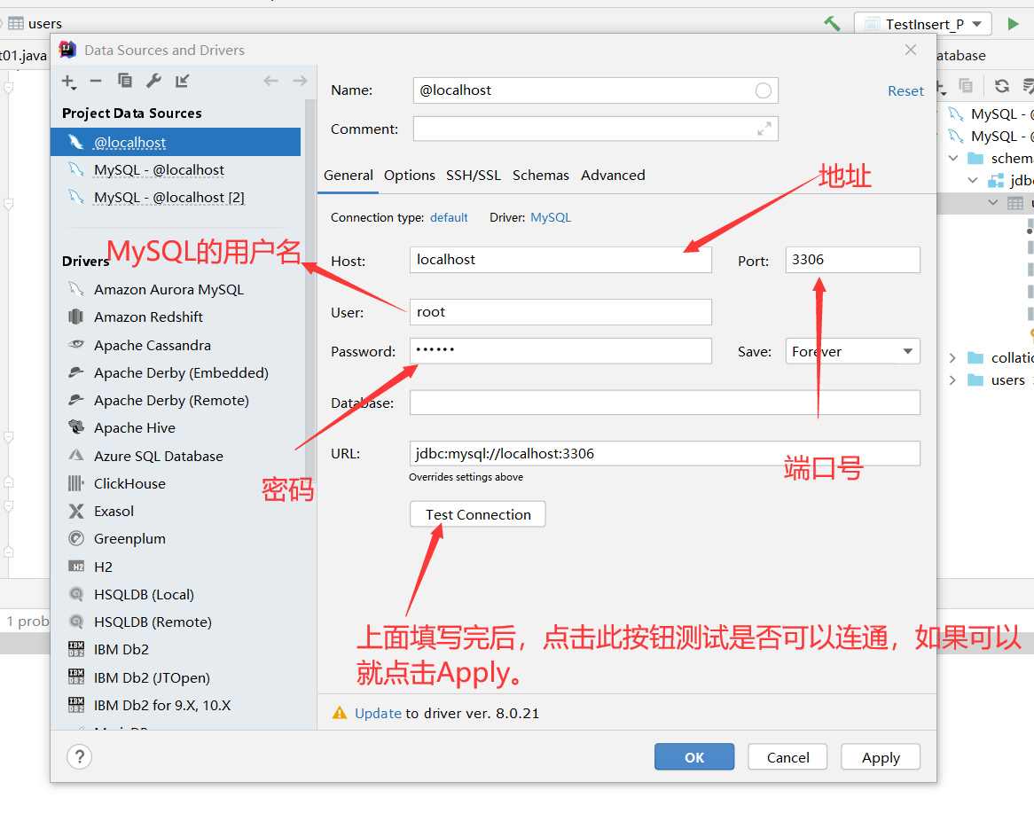1034x837 pixels.
Task: Click the left panel vertical scrollbar
Action: [310, 290]
